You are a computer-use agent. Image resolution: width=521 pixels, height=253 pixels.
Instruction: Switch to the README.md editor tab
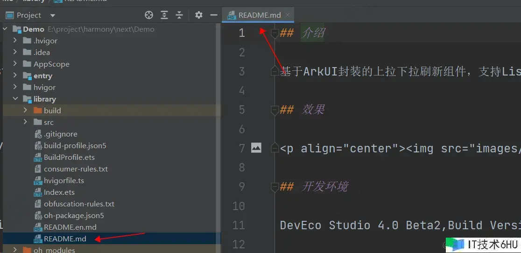[x=259, y=15]
